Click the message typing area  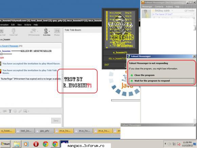(x=25, y=121)
